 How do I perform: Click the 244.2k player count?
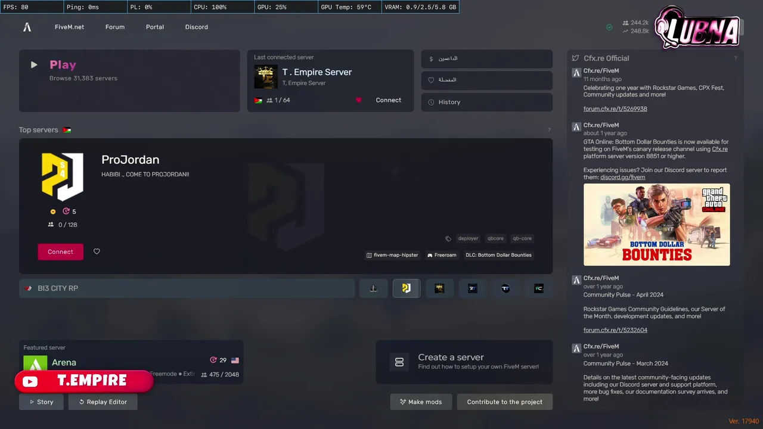click(x=640, y=23)
